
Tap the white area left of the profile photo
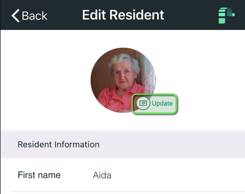click(46, 80)
